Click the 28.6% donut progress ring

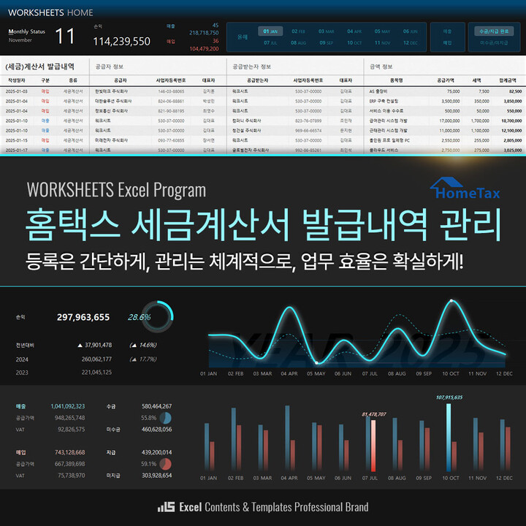157,316
